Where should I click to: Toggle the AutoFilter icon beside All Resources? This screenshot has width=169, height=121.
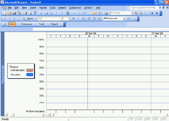[x=128, y=19]
